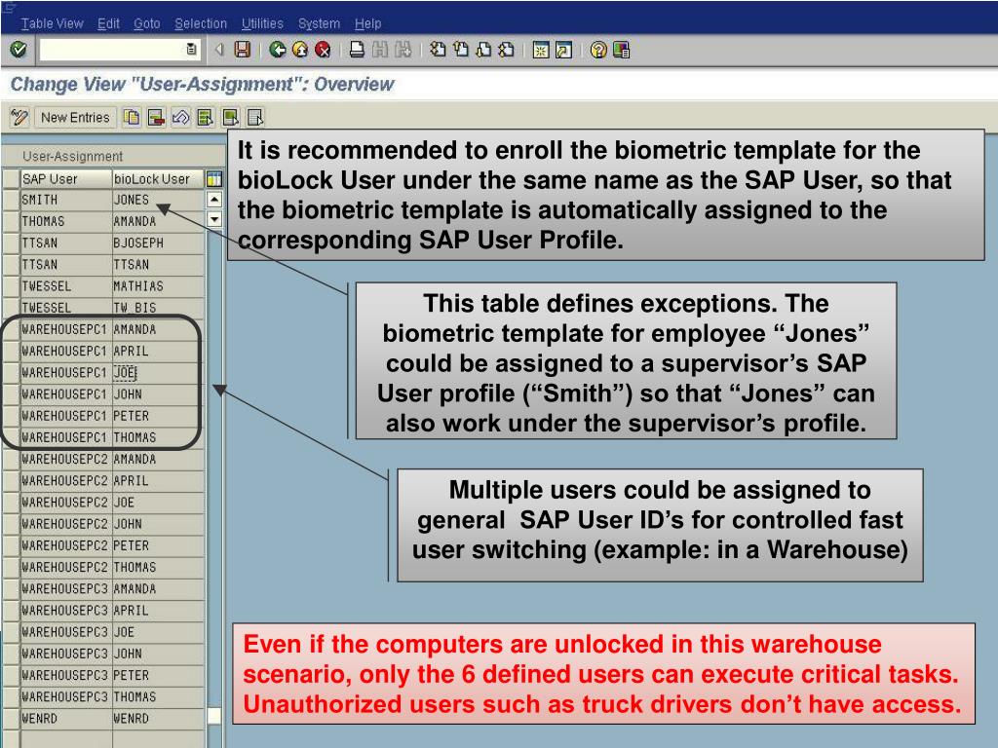Click THOMAS in the WAREHOUSEPC2 row
The image size is (998, 748).
click(158, 568)
